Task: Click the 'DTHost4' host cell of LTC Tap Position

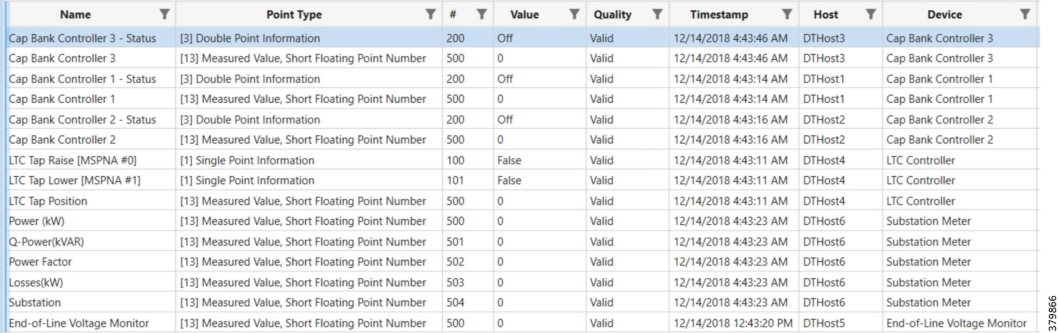Action: [824, 201]
